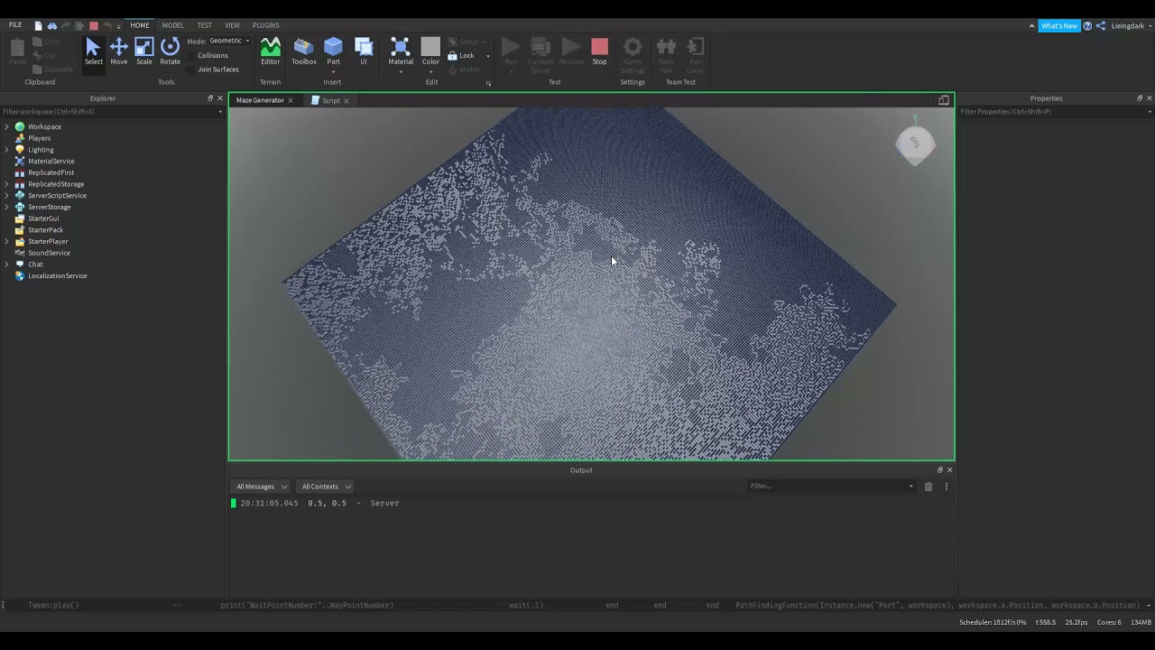Open the Toolbox panel
The height and width of the screenshot is (650, 1155).
tap(304, 51)
